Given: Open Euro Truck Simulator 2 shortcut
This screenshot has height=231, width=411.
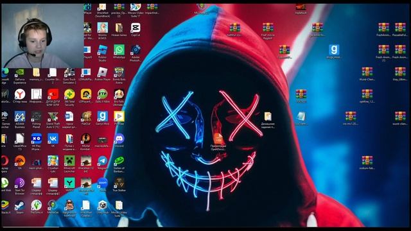Looking at the screenshot, I should point(69,73).
